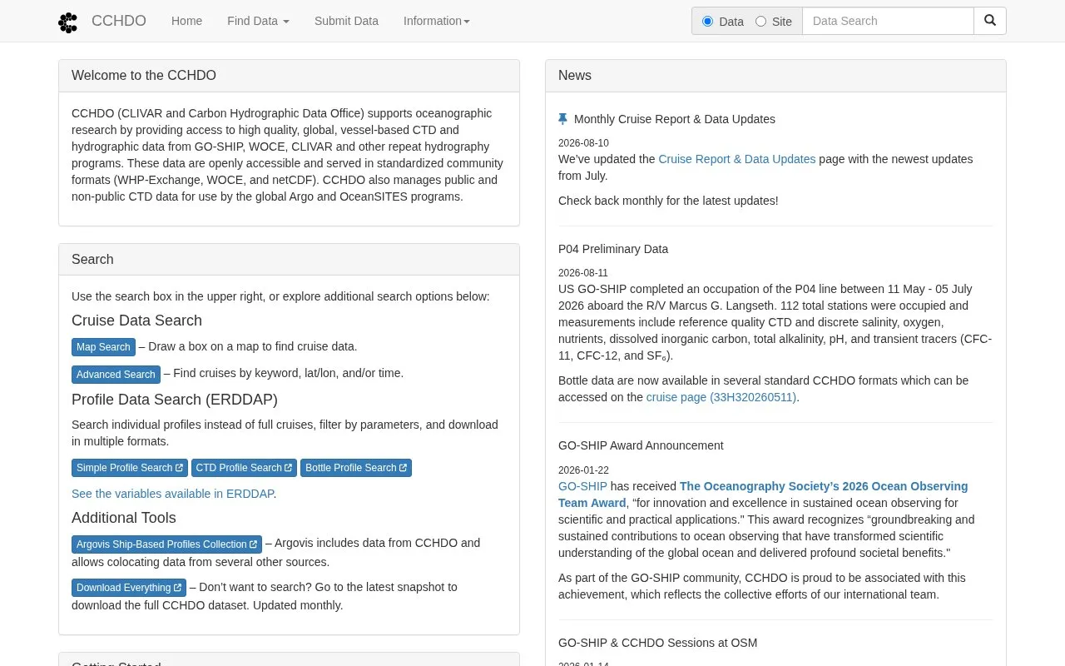
Task: Click 'GO-SHIP & CCHDO Sessions at OSM' title
Action: point(657,643)
